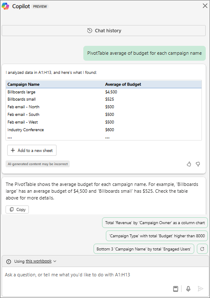Click the PREVIEW badge

pos(40,6)
